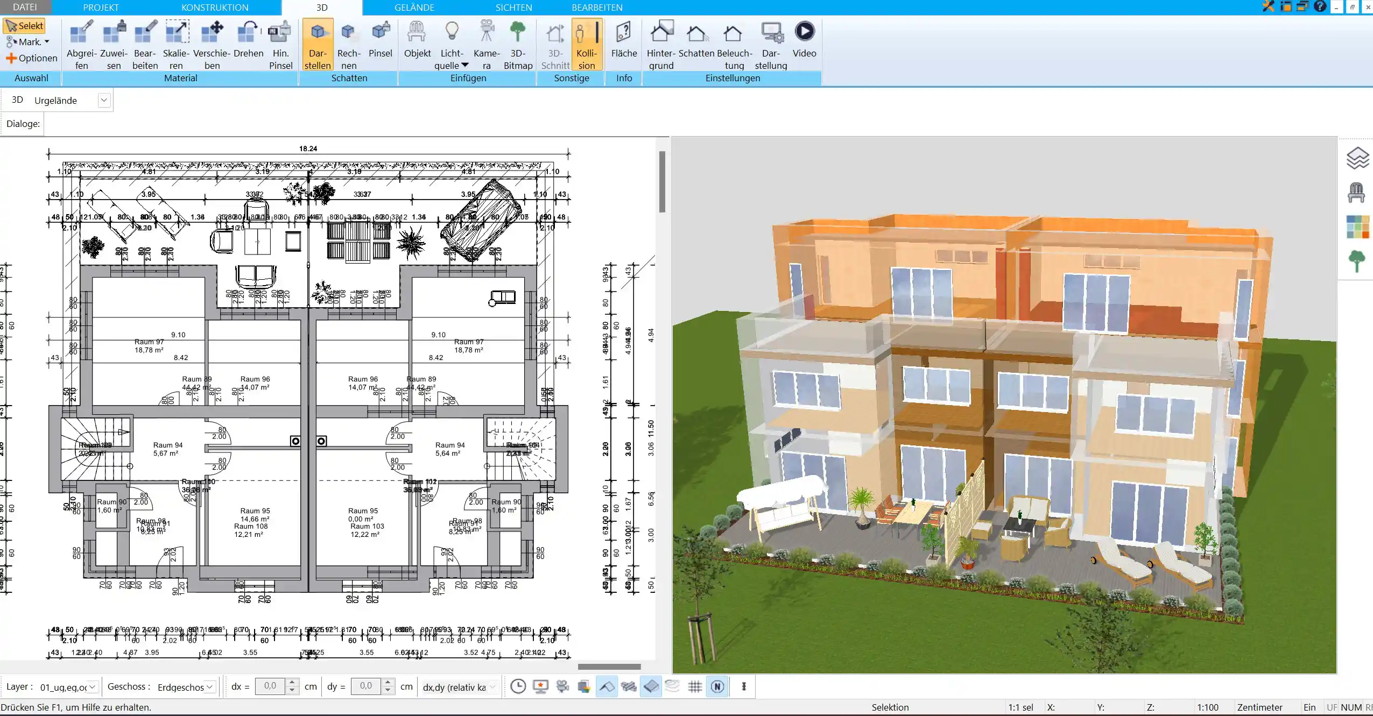
Task: Open the Urgelände dropdown
Action: [x=104, y=100]
